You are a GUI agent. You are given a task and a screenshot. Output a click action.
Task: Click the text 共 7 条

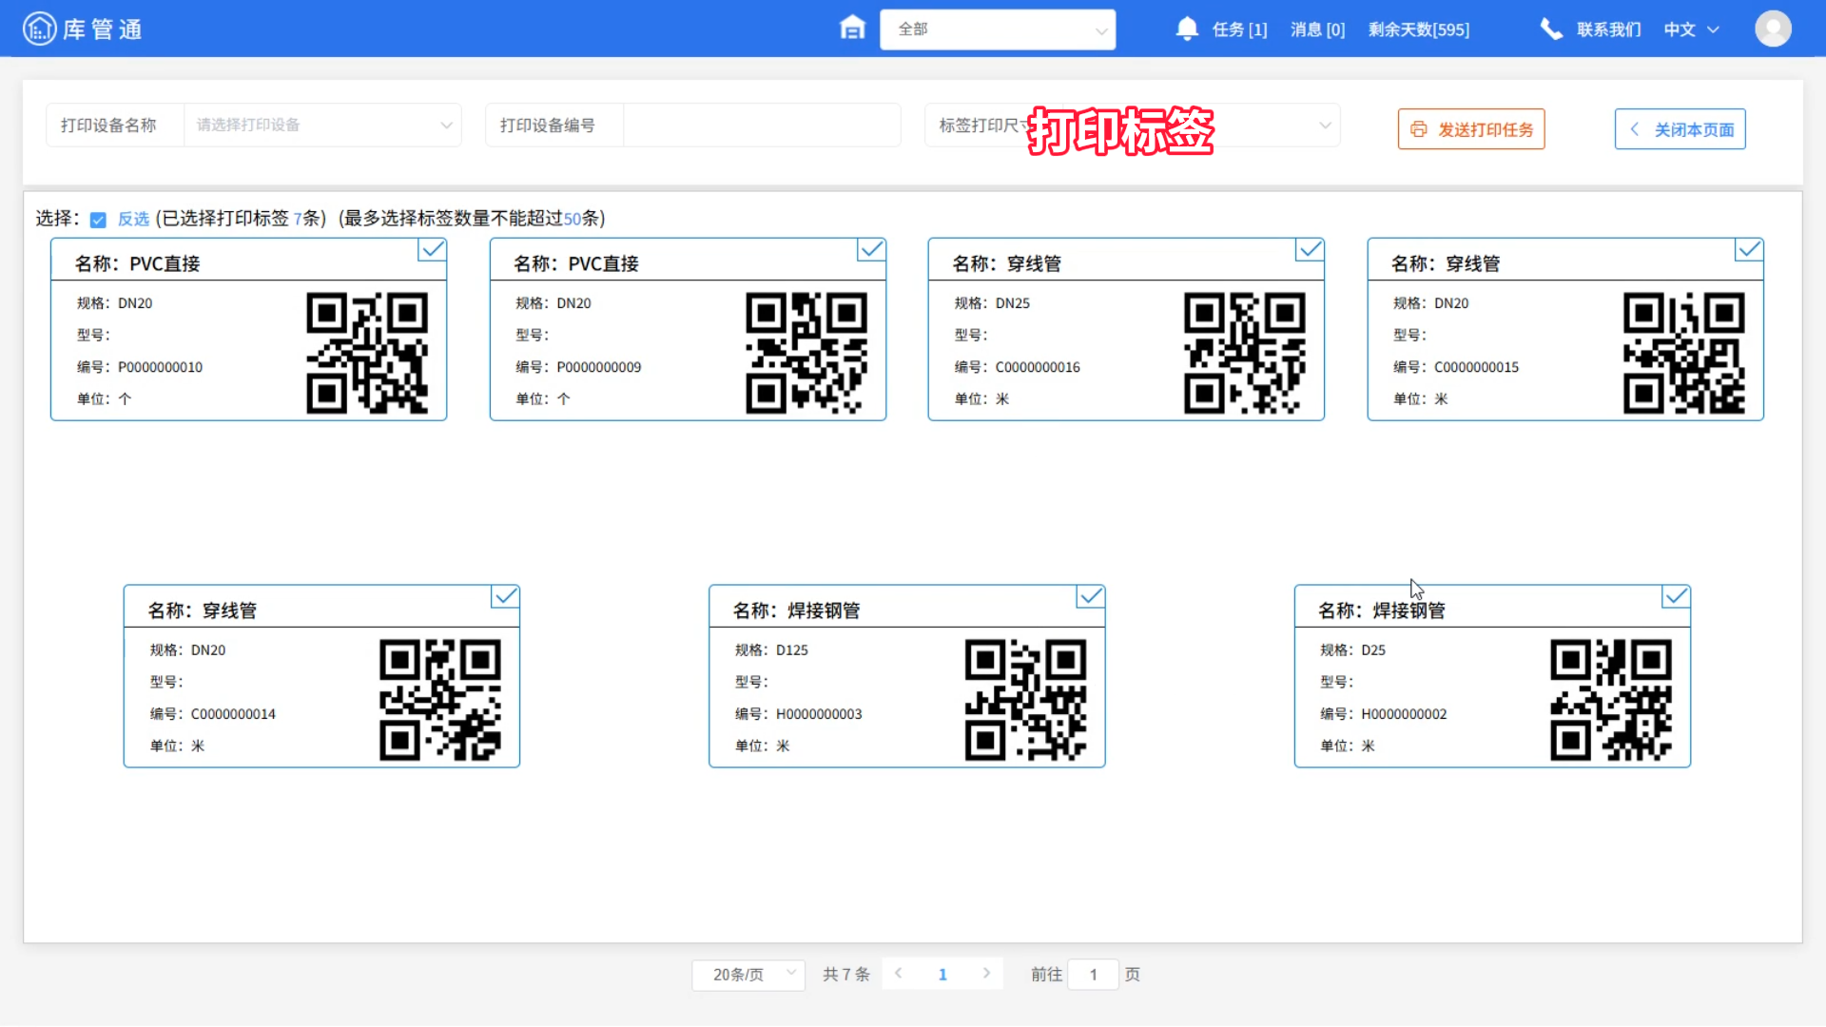[x=846, y=975]
